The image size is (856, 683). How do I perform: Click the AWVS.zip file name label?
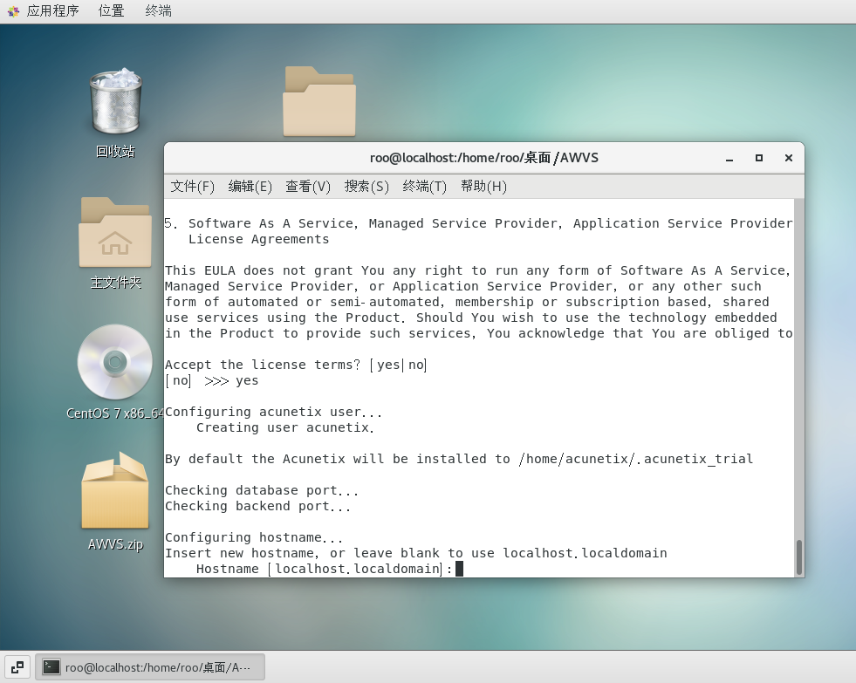(x=115, y=544)
